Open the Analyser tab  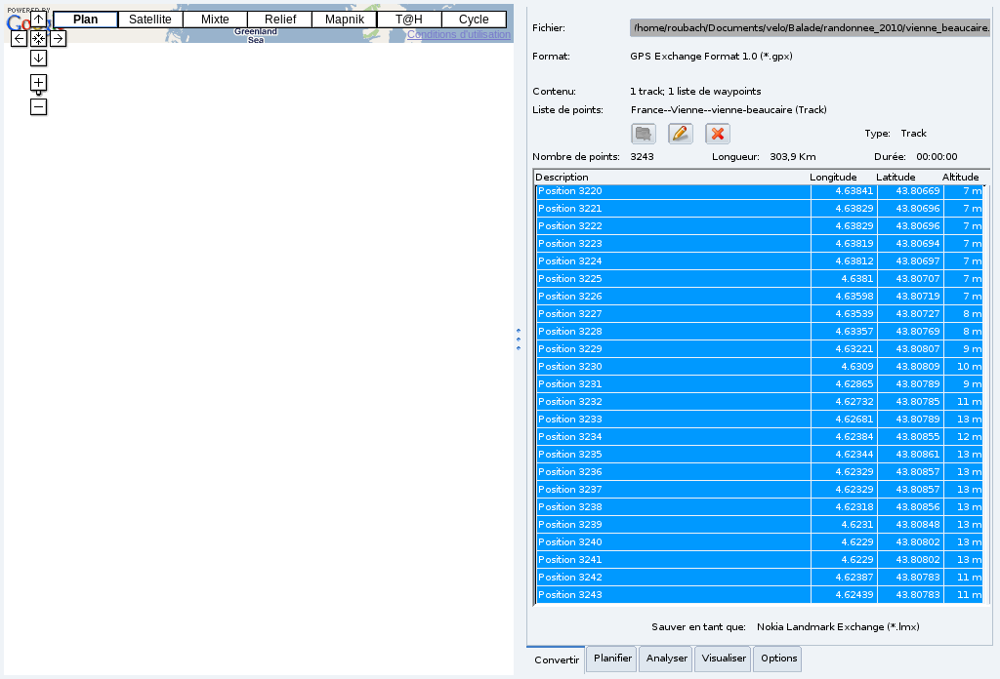[x=666, y=658]
